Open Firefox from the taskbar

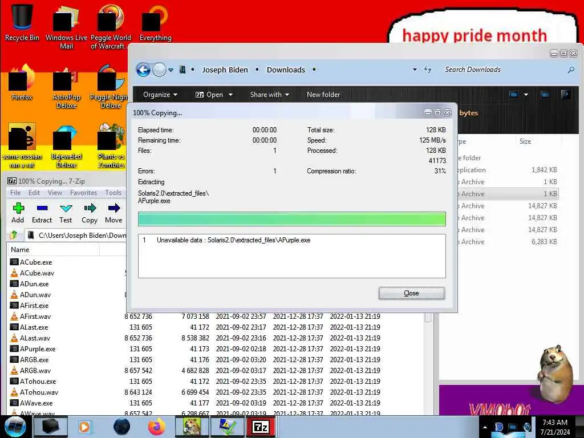156,427
